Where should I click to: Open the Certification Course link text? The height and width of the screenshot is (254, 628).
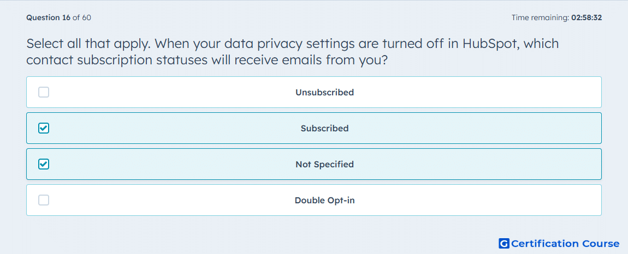pyautogui.click(x=566, y=244)
